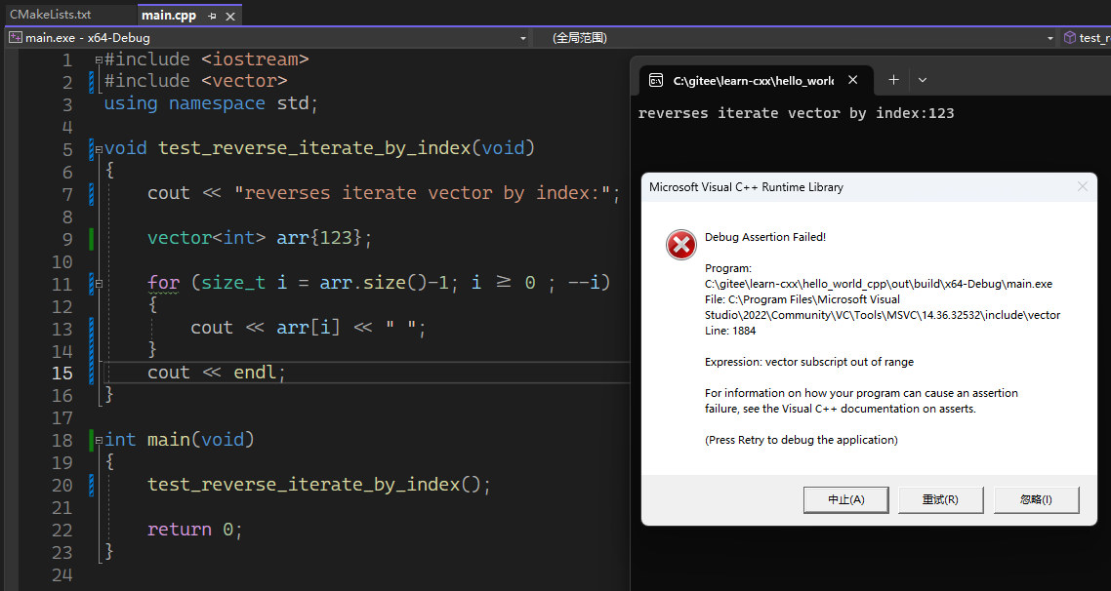Click the yellow modified bar next to line 13
This screenshot has height=591, width=1111.
point(89,327)
